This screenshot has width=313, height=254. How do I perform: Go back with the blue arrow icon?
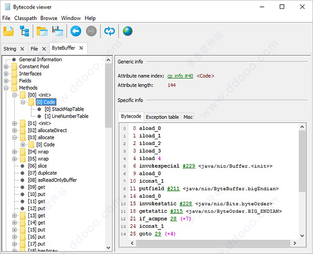(x=76, y=31)
